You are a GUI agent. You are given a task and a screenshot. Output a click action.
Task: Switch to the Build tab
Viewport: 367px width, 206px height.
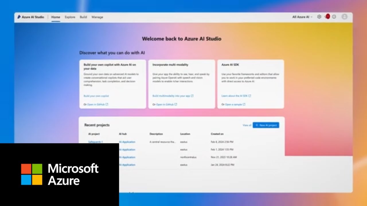(83, 17)
